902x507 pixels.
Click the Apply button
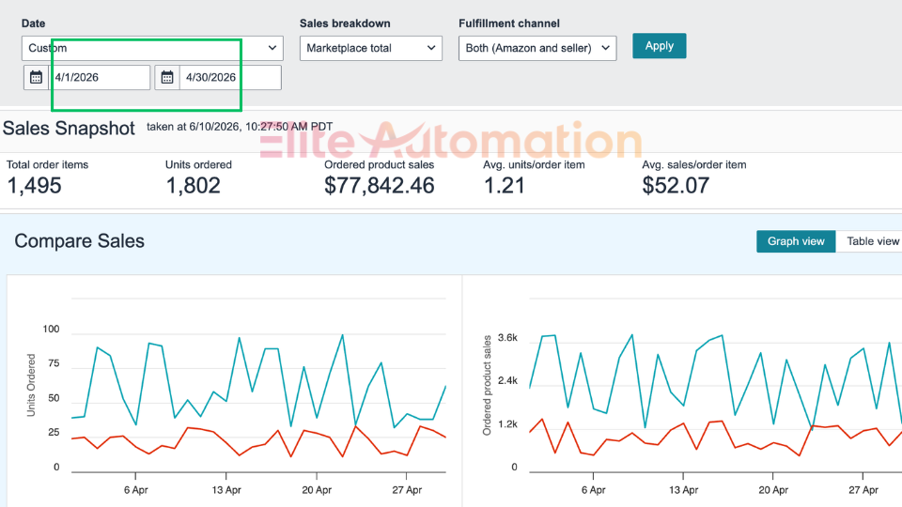point(660,46)
